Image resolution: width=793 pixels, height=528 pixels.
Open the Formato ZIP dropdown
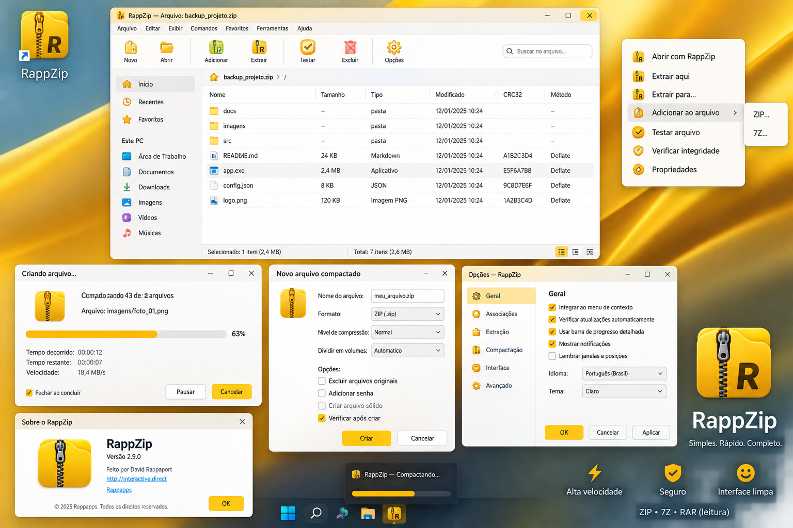pos(407,314)
